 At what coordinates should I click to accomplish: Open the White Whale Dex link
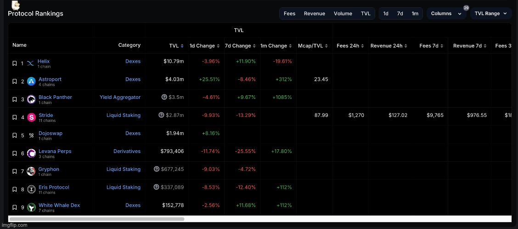tap(59, 205)
